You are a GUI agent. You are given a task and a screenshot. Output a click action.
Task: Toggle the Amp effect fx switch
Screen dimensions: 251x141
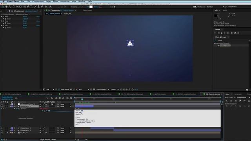(x=3, y=16)
